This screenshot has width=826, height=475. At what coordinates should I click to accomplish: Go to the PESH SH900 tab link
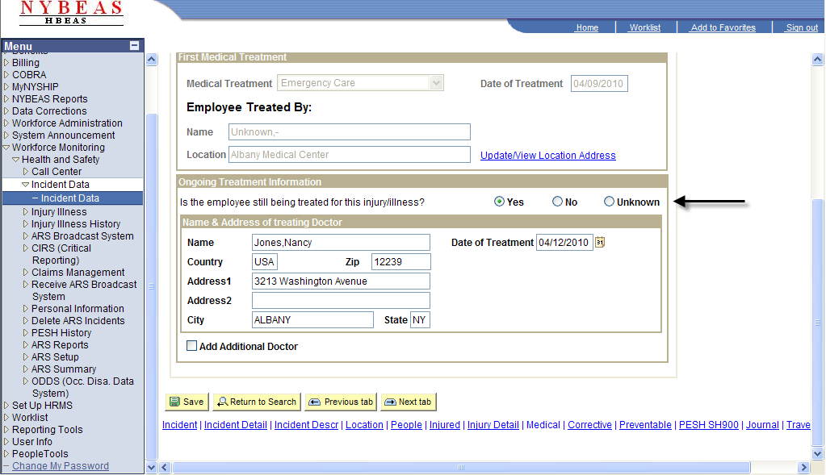coord(709,425)
